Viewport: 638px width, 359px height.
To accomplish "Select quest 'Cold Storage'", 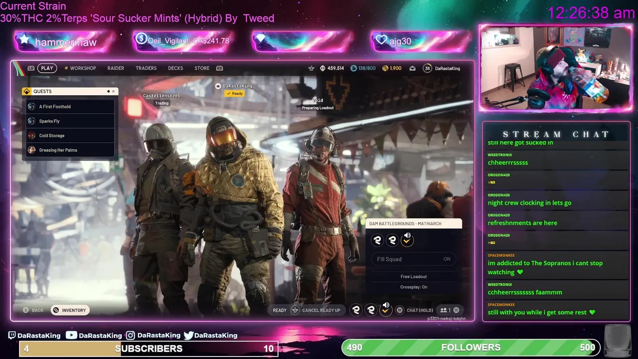I will click(70, 136).
